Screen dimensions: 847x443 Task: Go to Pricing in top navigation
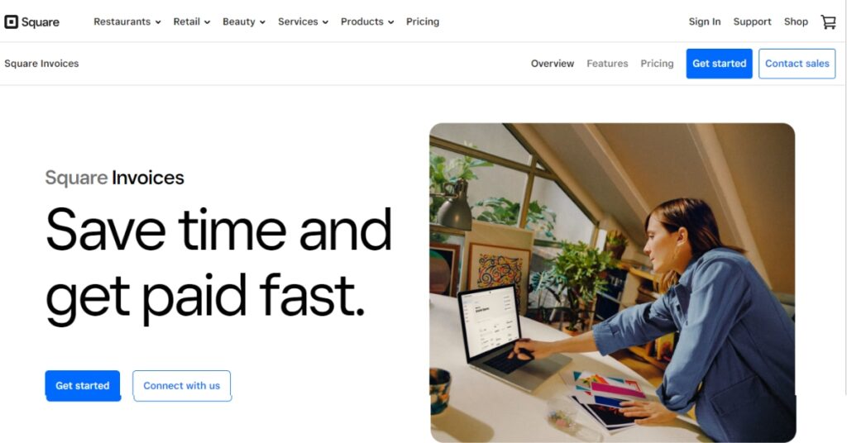coord(423,21)
